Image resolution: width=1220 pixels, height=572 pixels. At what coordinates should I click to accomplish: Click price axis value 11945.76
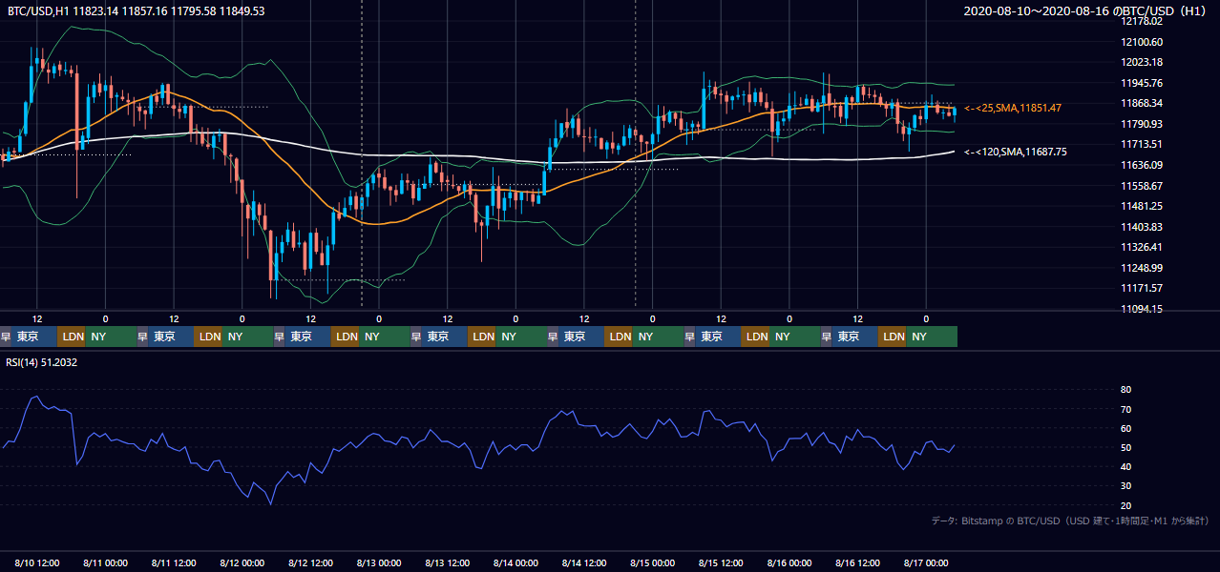coord(1142,83)
